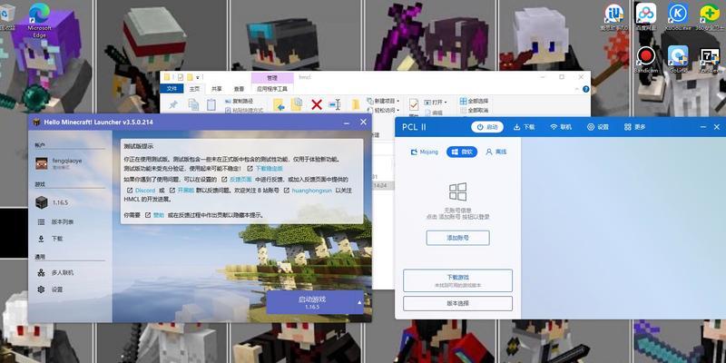Open 多人联机 in HMCL sidebar
The width and height of the screenshot is (726, 363).
tap(70, 273)
